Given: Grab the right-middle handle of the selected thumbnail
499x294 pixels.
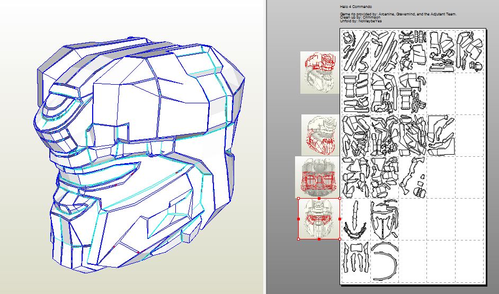Looking at the screenshot, I should point(340,219).
